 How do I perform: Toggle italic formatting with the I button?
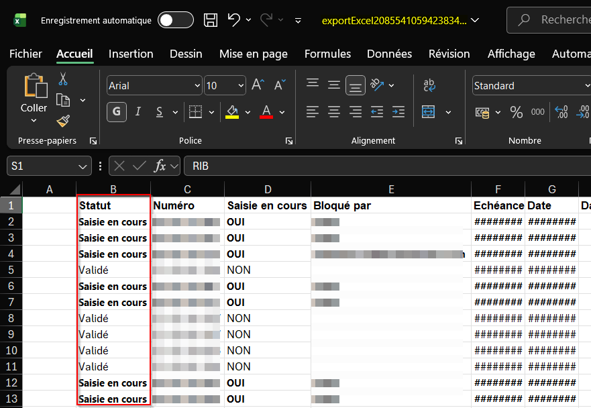tap(138, 112)
